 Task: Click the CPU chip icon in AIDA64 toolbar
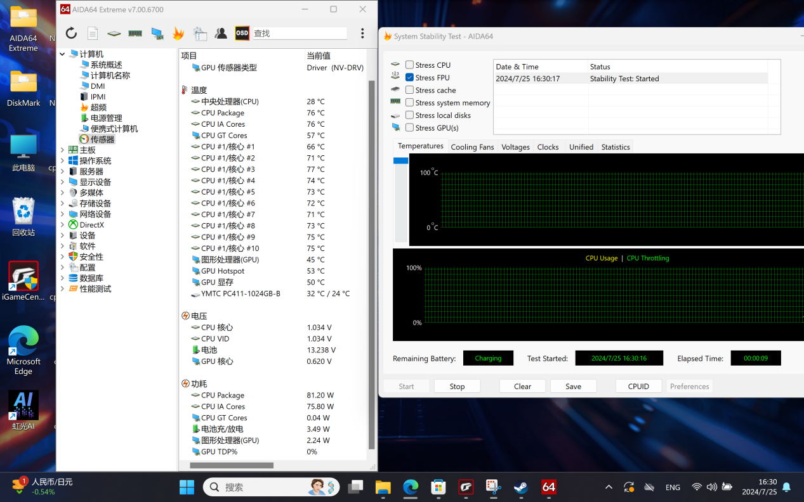pyautogui.click(x=114, y=34)
